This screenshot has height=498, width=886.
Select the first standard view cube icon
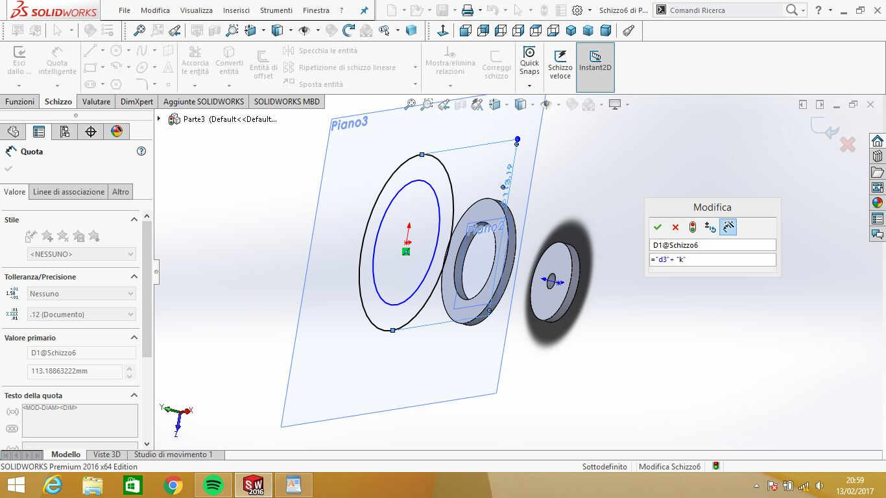pyautogui.click(x=465, y=30)
